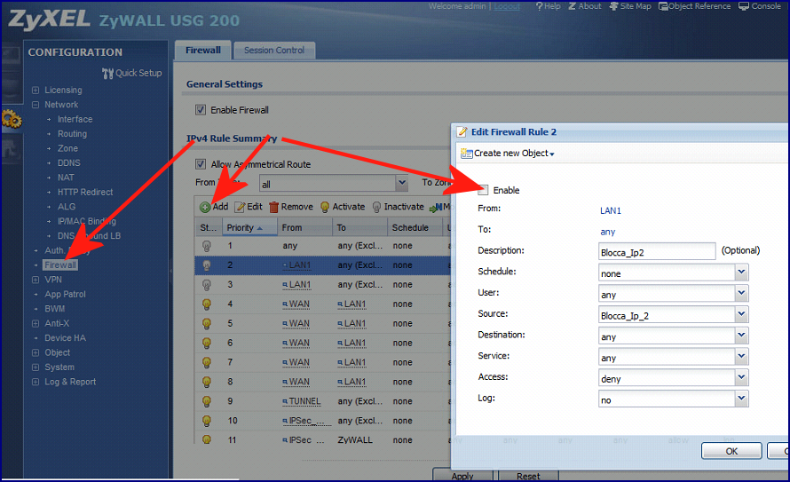Select Firewall in the configuration tree

pyautogui.click(x=60, y=265)
